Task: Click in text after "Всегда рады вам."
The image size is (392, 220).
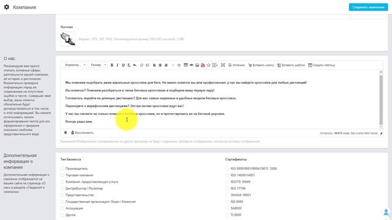Action: tap(93, 122)
